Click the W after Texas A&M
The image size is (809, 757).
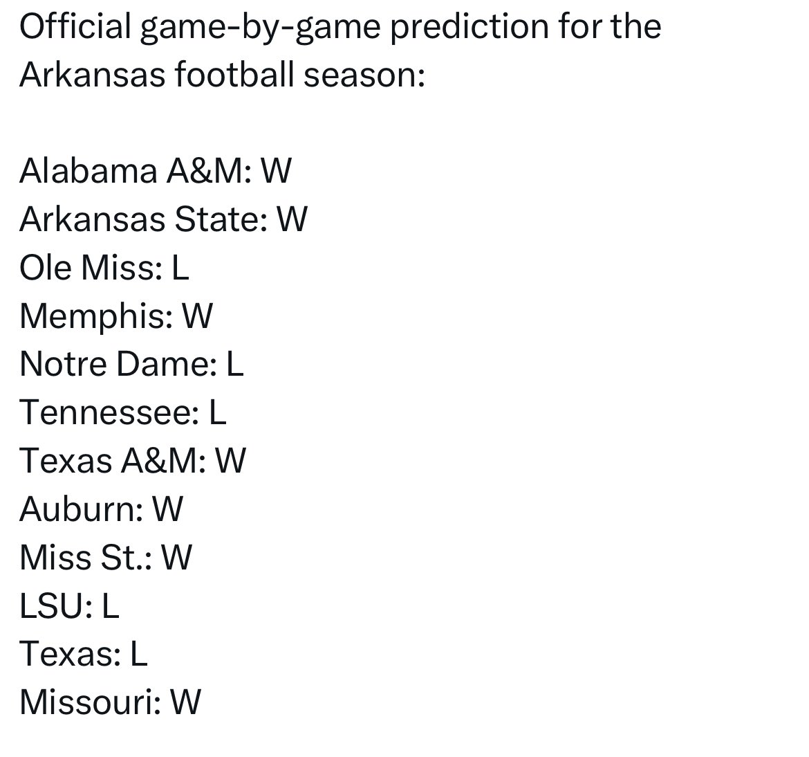coord(231,461)
